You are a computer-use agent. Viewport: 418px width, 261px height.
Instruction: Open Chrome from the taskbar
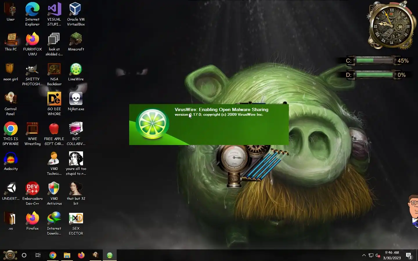point(53,255)
